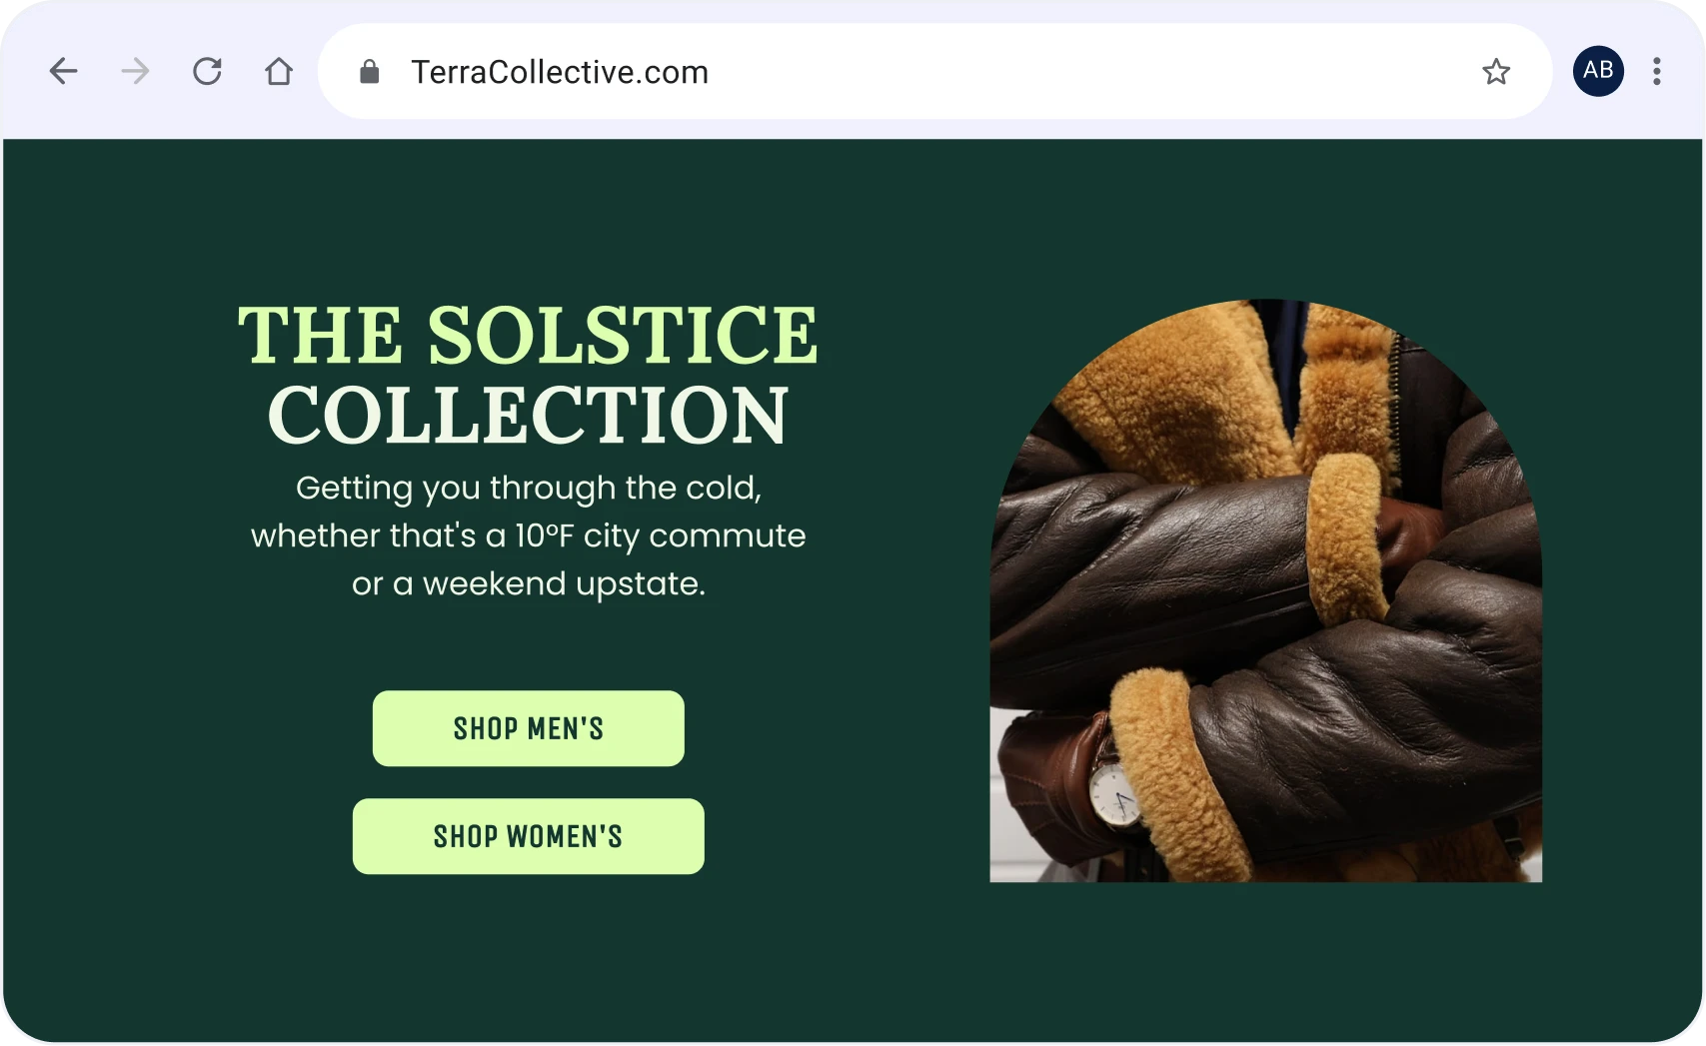Click the COLLECTION heading word
This screenshot has height=1046, width=1706.
(x=529, y=416)
